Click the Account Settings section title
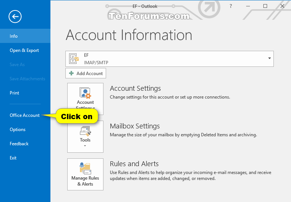 pos(135,88)
